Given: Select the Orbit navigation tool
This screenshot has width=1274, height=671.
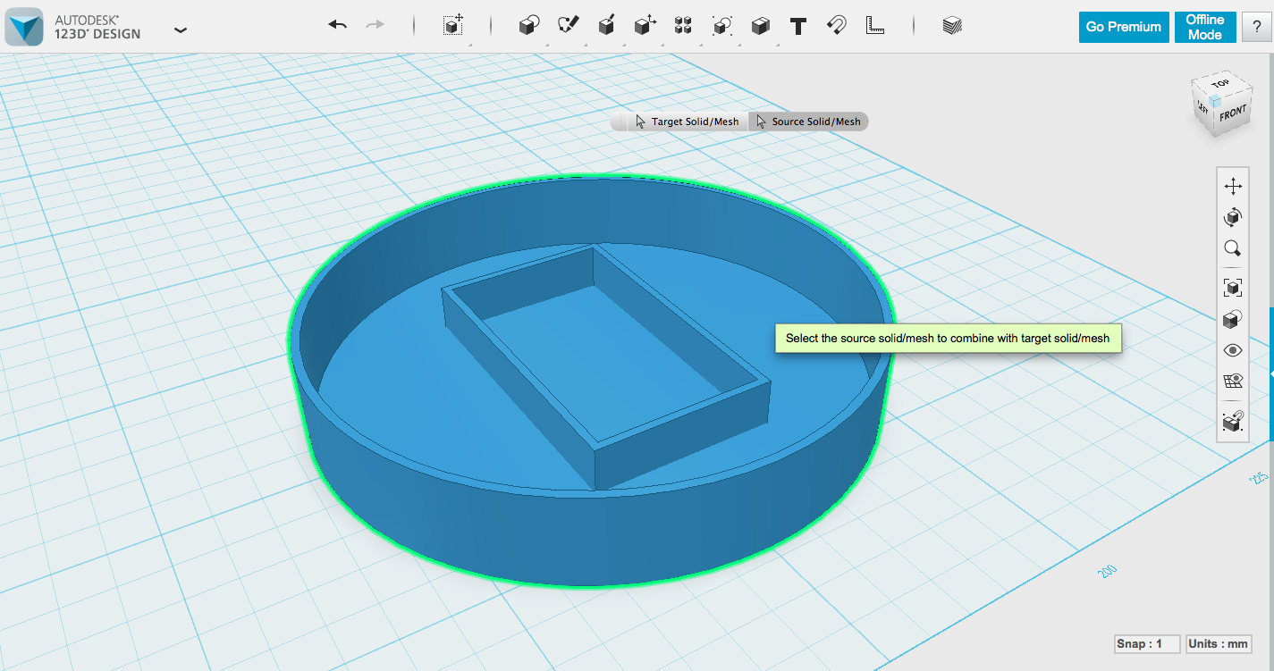Looking at the screenshot, I should [1233, 217].
